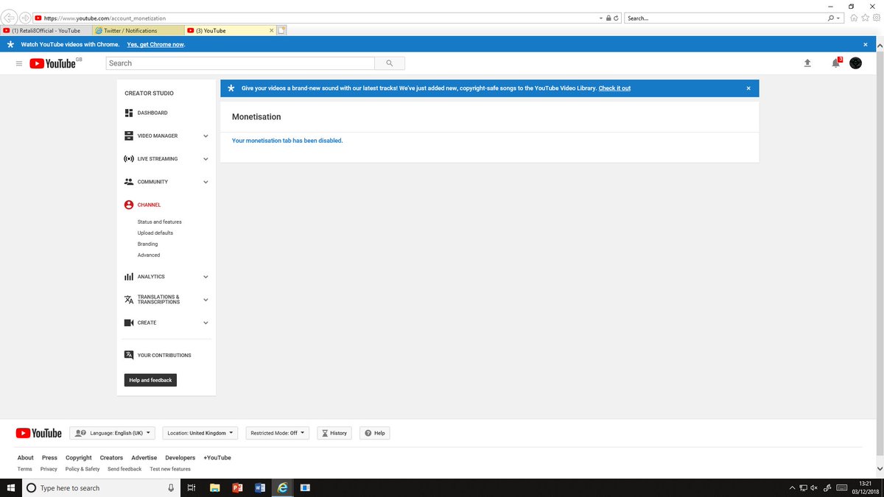Show hidden system tray icons
Screen dimensions: 884x497
[x=793, y=487]
